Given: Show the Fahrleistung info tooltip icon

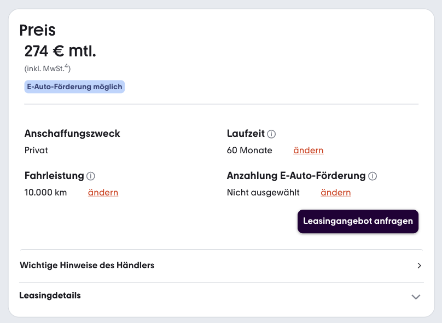Looking at the screenshot, I should (90, 176).
